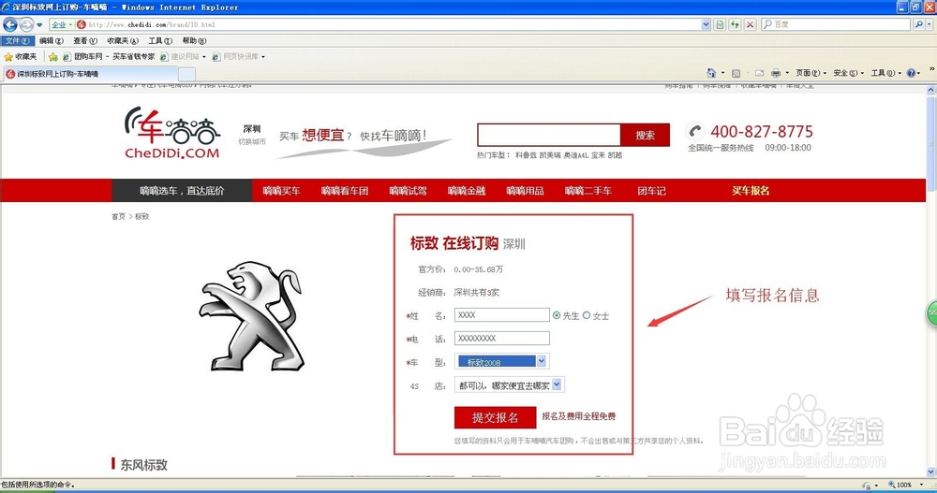
Task: Open the 建议网站 favorites bar dropdown
Action: (183, 57)
